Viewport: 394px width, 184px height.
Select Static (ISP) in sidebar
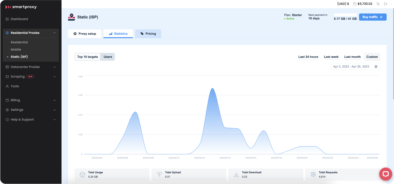point(19,57)
